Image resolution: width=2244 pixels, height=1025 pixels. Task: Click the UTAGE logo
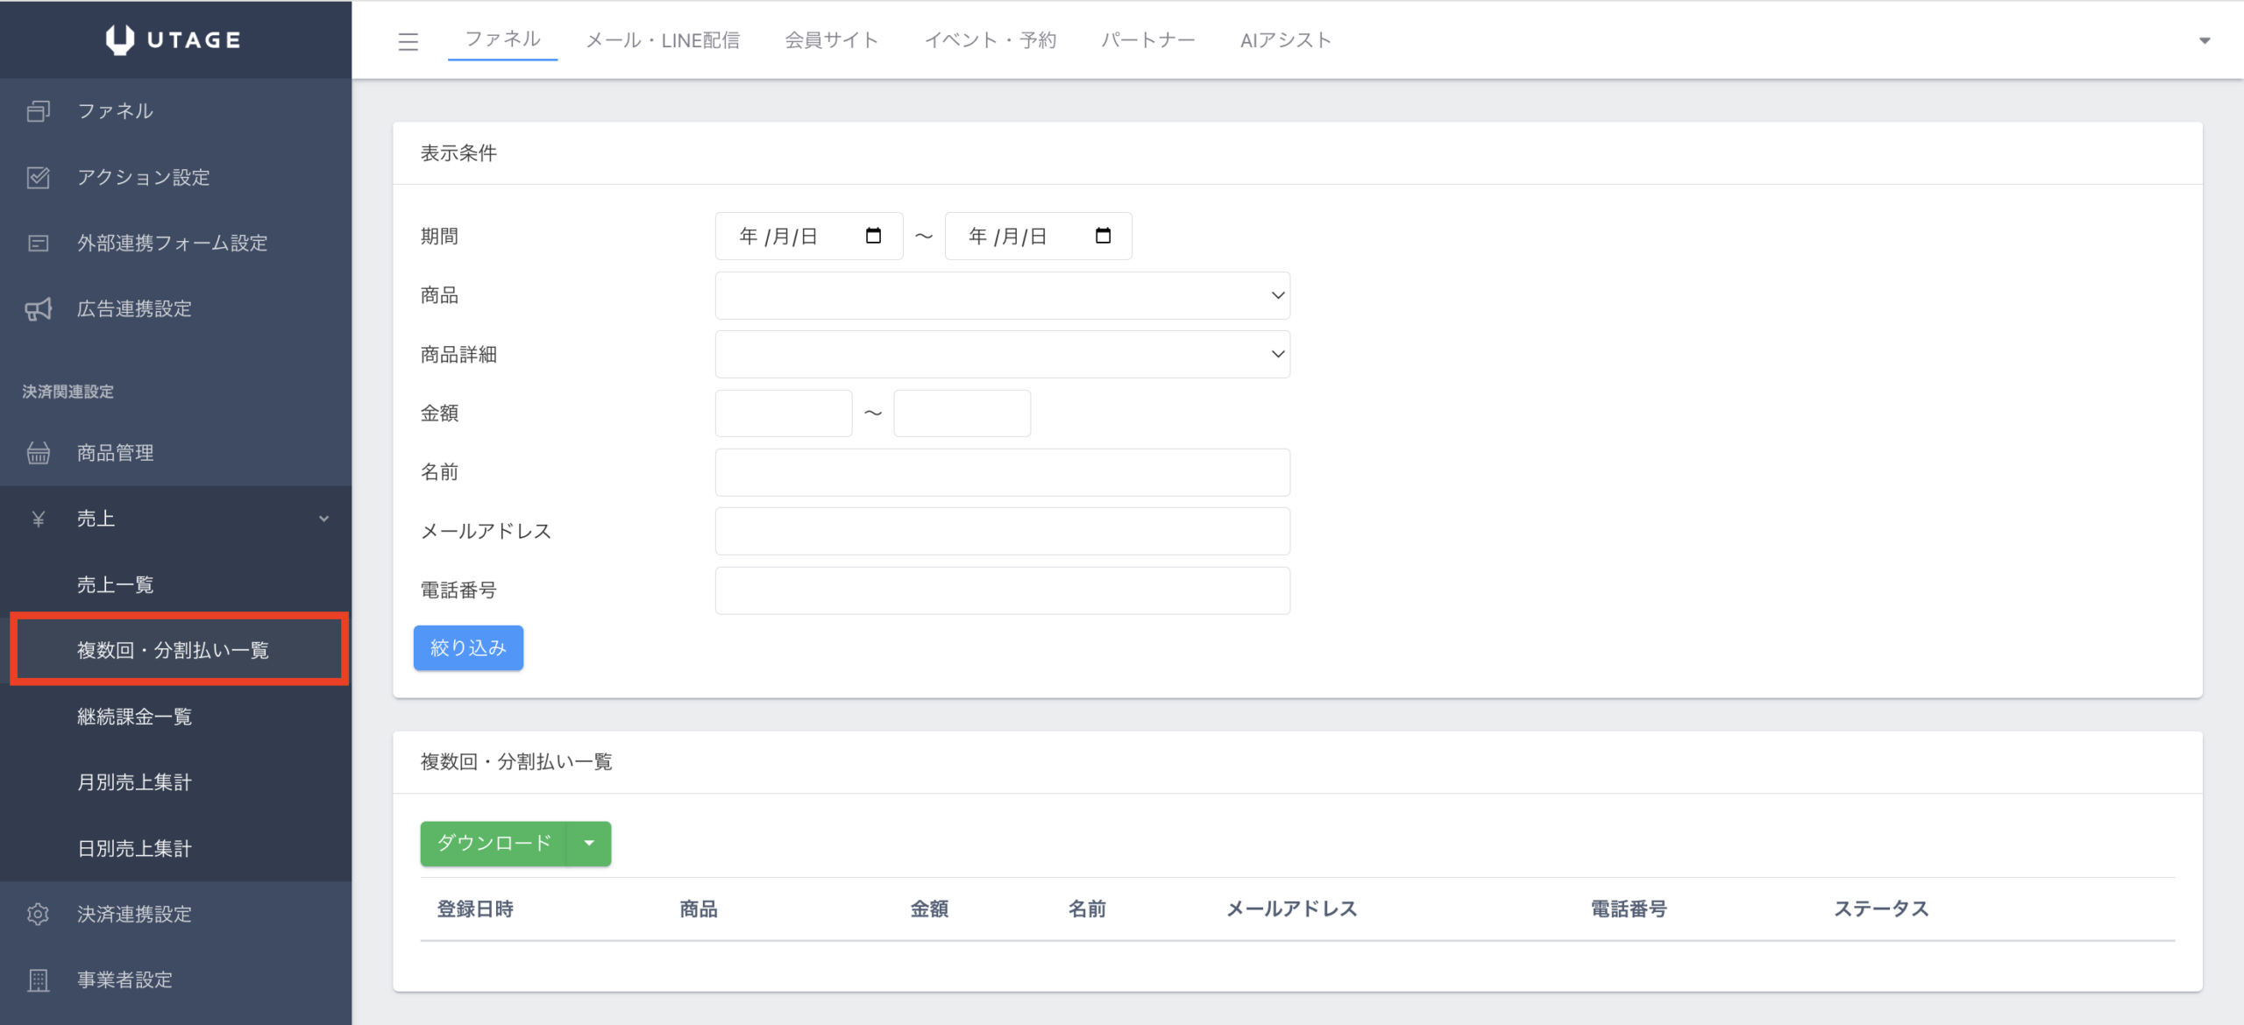click(x=174, y=39)
